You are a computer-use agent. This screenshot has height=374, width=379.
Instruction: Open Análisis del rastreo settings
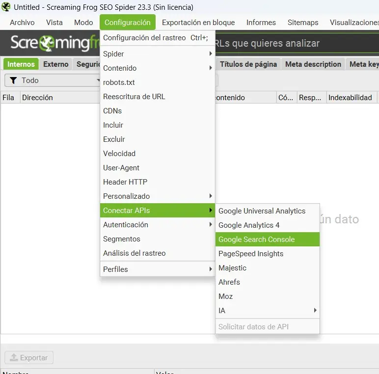point(158,253)
